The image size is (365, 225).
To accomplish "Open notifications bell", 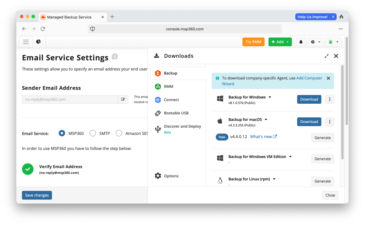I will point(301,42).
